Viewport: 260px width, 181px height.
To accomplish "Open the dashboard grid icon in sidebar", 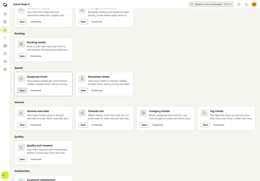I will tap(5, 22).
